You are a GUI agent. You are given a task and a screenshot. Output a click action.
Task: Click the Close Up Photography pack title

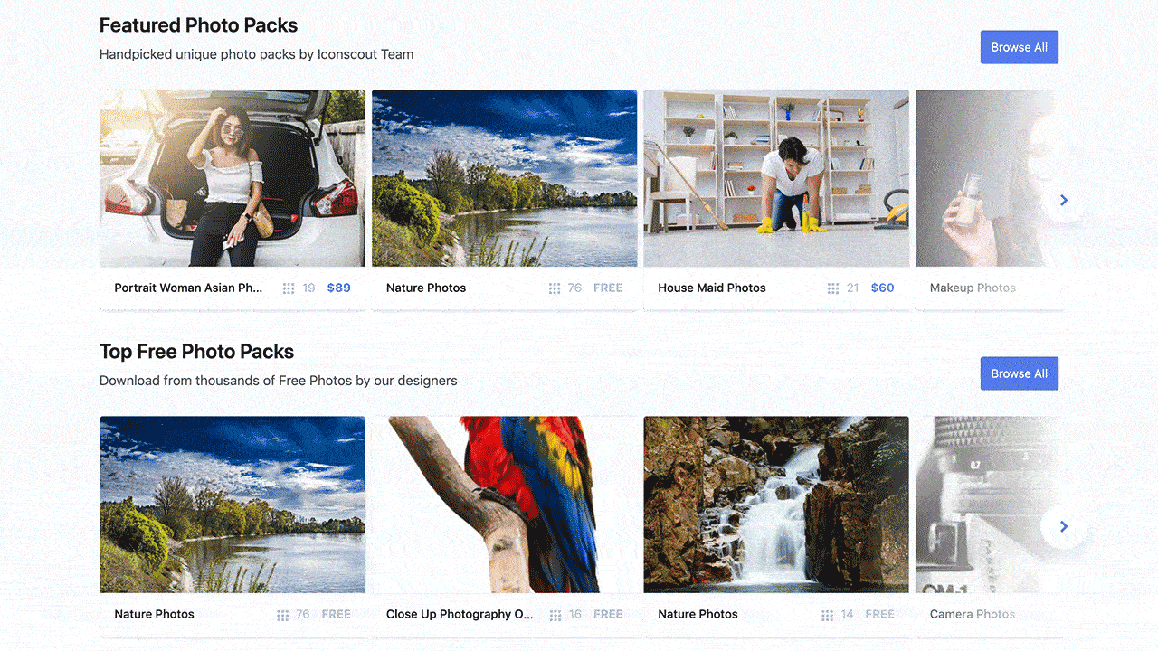click(x=460, y=615)
